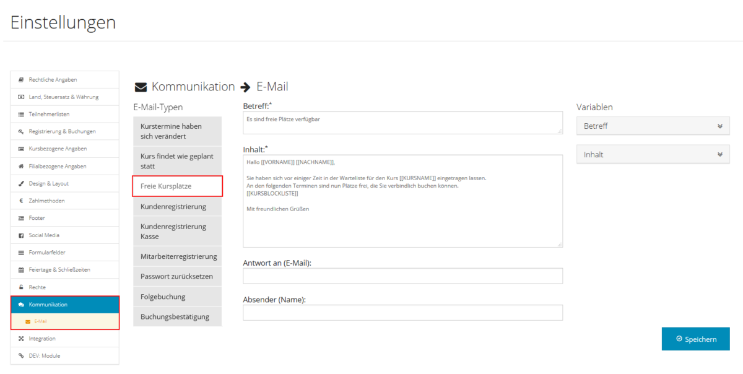Open Buchungsbestätigung email type

[177, 317]
